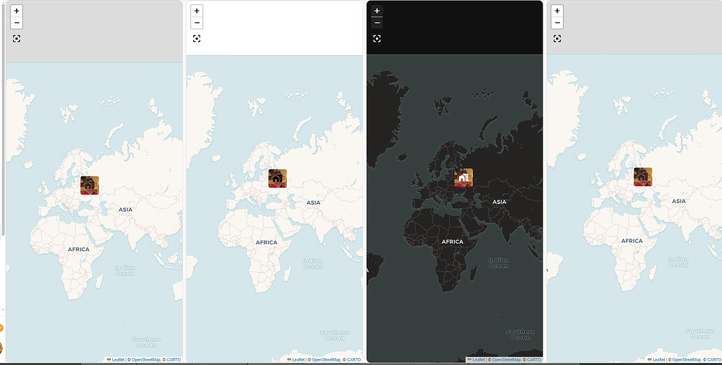The height and width of the screenshot is (365, 722).
Task: Open OpenStreetMap attribution on leftmost map
Action: tap(146, 359)
